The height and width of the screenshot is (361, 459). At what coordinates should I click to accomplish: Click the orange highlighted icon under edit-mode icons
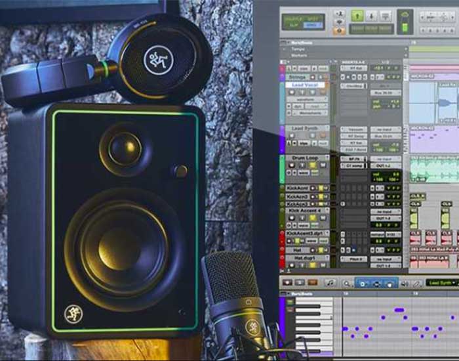click(x=339, y=30)
